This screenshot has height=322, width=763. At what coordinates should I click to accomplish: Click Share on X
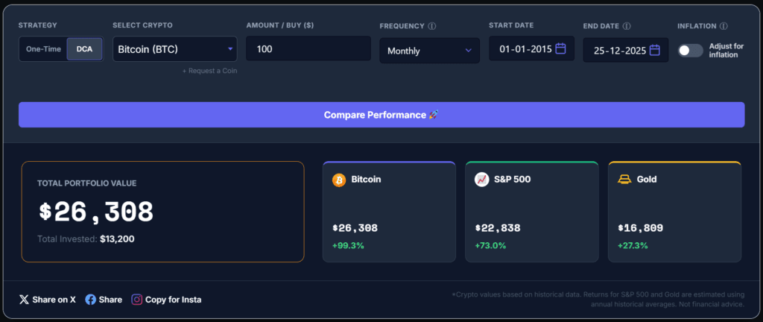(x=47, y=300)
